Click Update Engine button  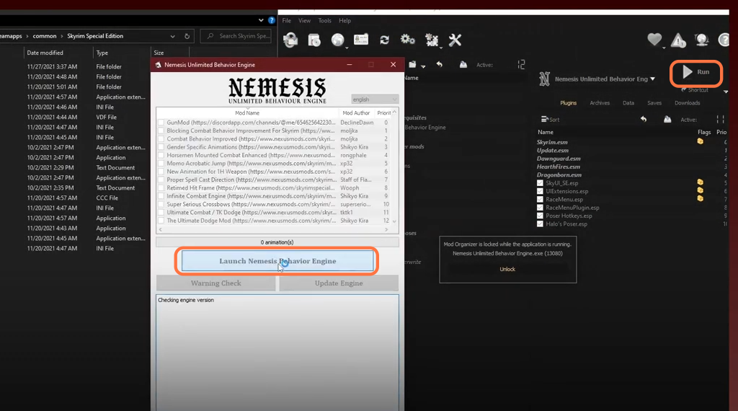tap(339, 283)
